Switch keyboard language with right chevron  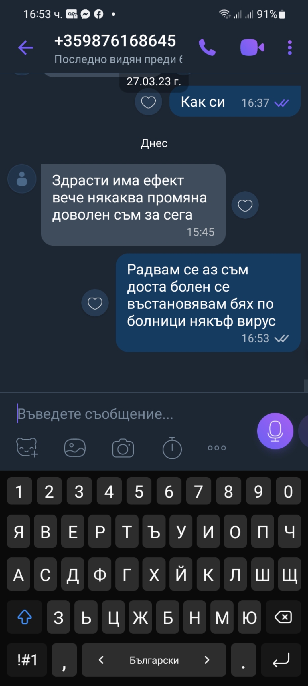point(207,660)
